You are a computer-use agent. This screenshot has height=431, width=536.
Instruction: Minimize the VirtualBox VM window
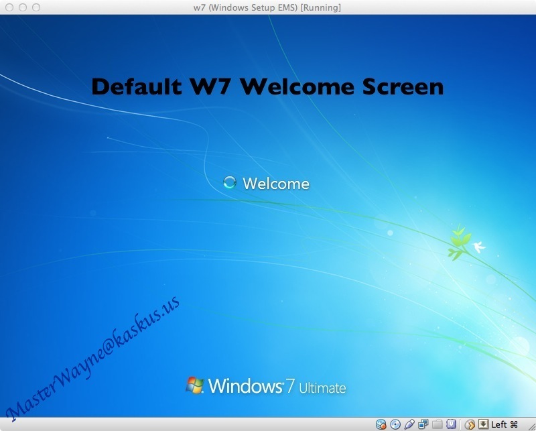click(x=22, y=7)
